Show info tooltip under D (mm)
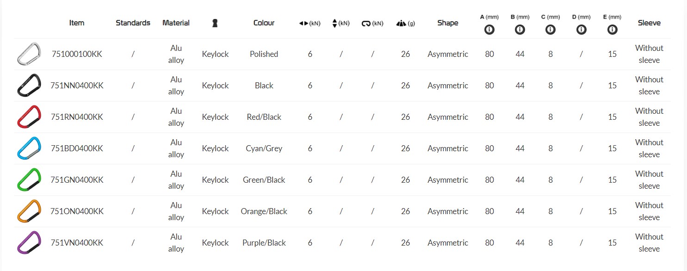 point(582,30)
